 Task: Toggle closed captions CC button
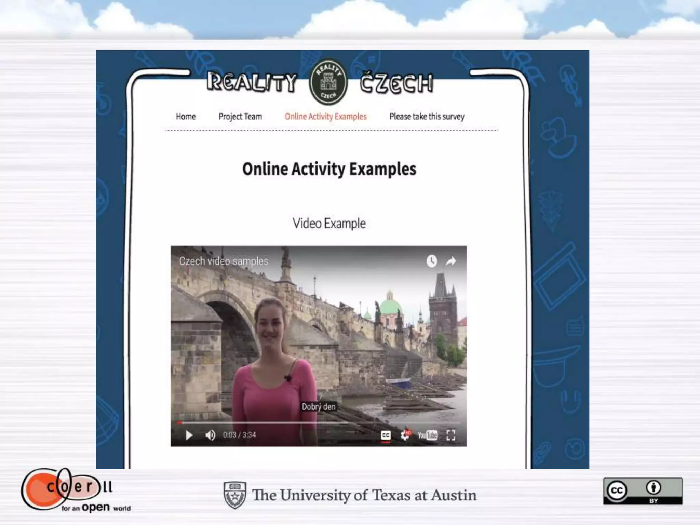point(386,435)
